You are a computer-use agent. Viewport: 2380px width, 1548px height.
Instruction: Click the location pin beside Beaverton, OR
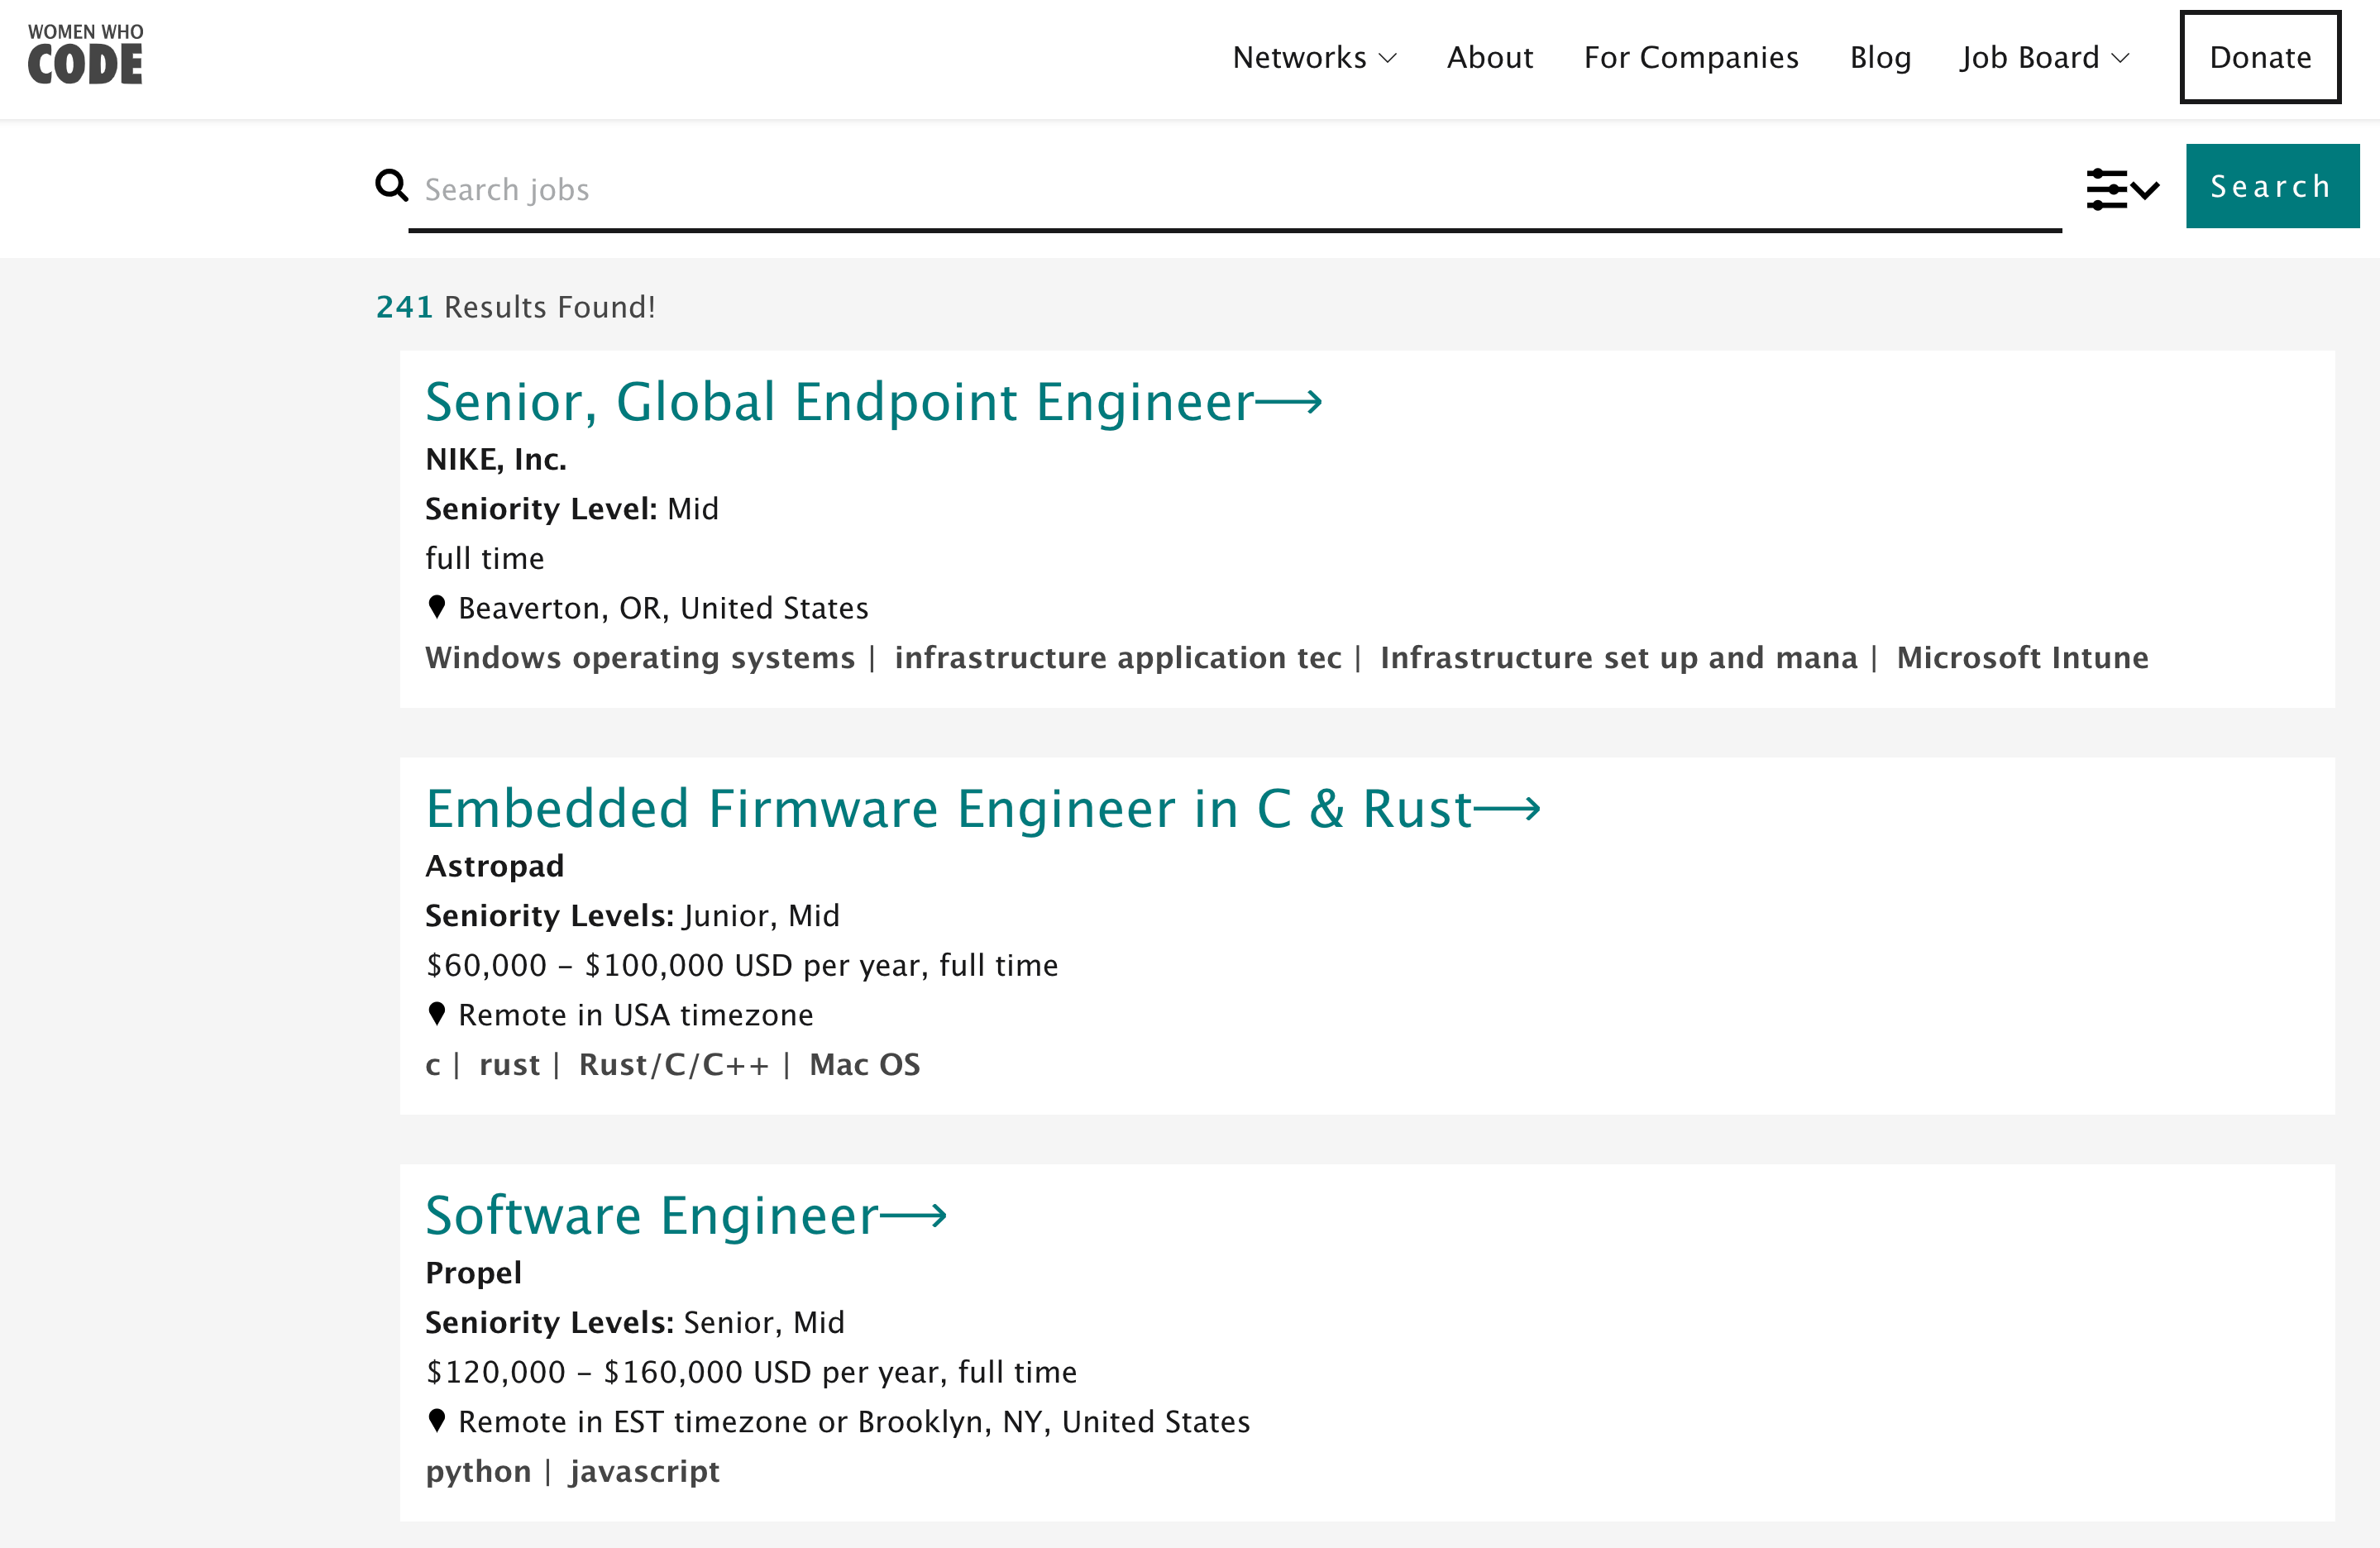coord(436,607)
